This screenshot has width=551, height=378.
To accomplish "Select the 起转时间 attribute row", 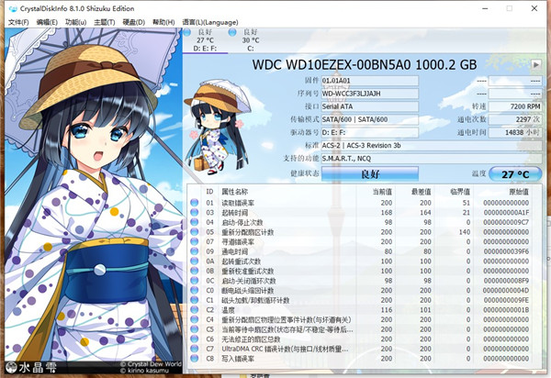I will 360,213.
